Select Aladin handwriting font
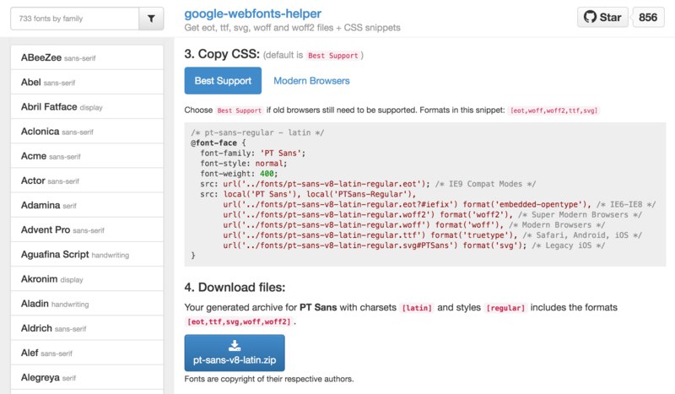This screenshot has height=394, width=675. 87,303
